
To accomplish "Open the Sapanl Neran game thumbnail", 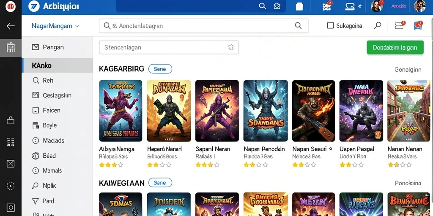I will point(217,111).
